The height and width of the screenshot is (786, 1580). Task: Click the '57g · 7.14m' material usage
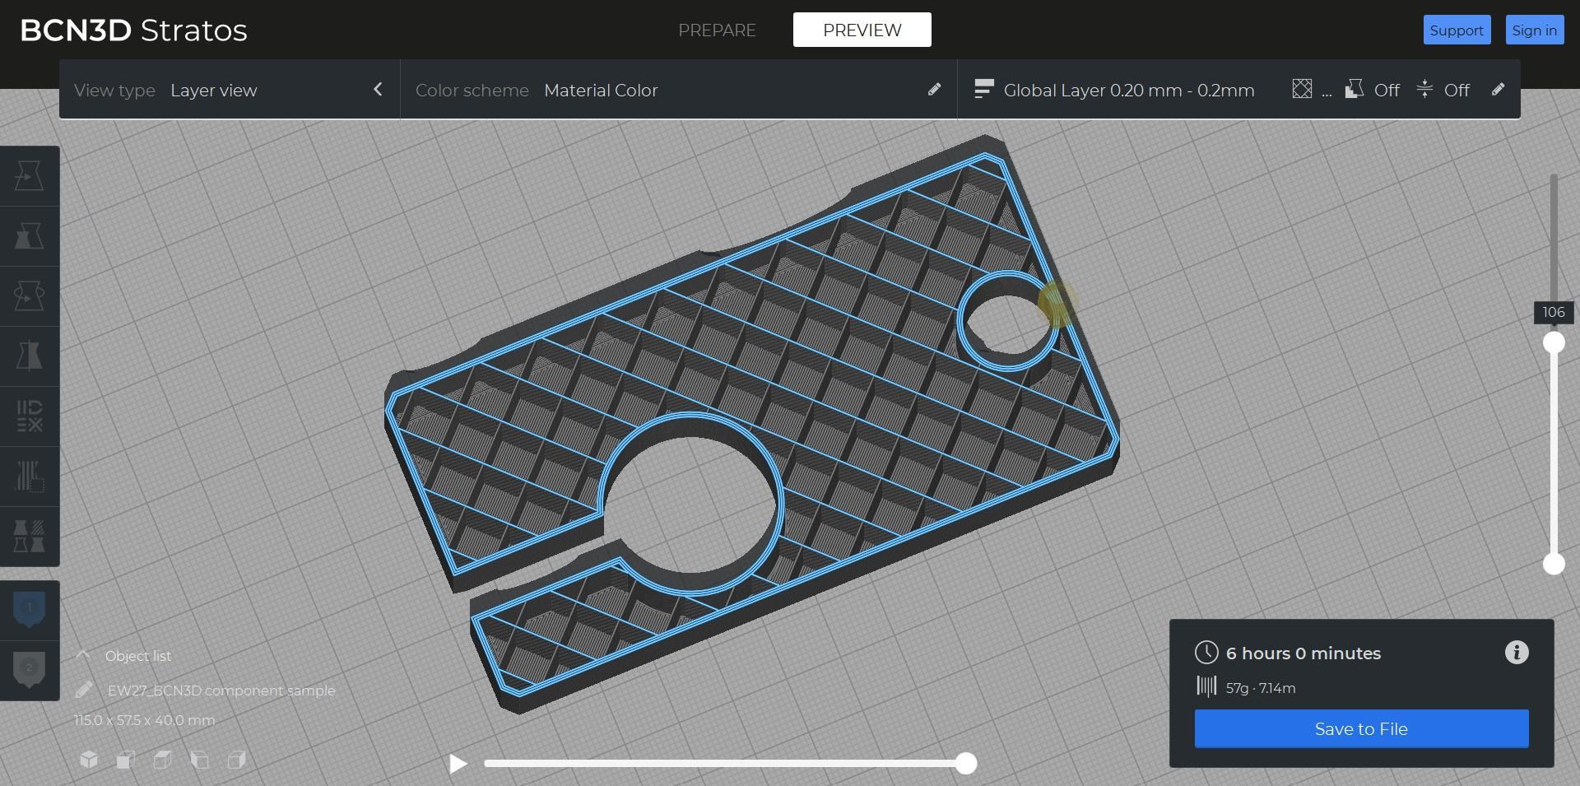click(1261, 688)
